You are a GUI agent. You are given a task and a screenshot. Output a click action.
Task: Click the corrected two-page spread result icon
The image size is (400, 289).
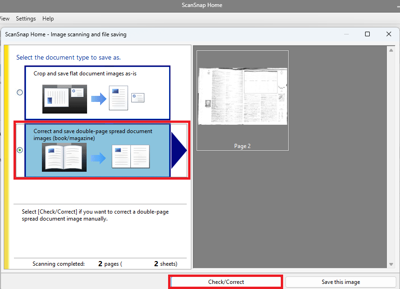point(131,156)
